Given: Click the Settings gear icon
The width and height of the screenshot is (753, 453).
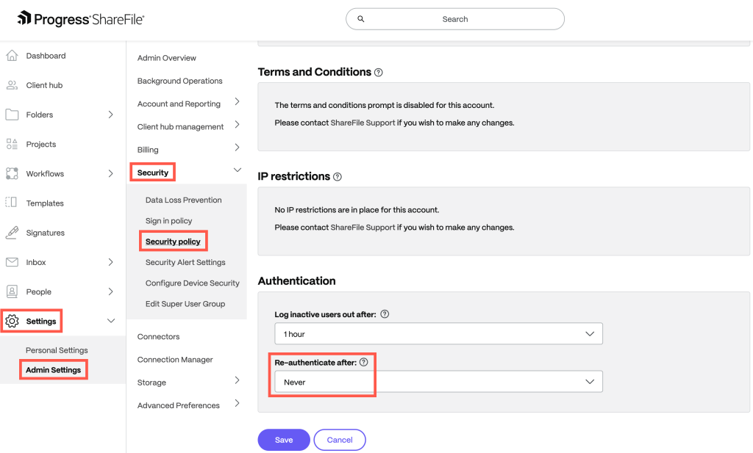Looking at the screenshot, I should (x=13, y=321).
